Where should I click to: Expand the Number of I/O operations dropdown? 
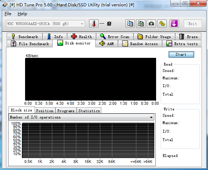click(x=82, y=117)
